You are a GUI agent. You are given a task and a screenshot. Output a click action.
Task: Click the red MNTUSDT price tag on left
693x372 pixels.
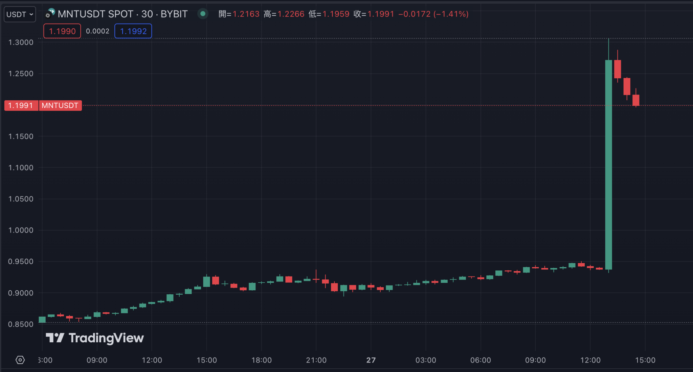point(60,105)
